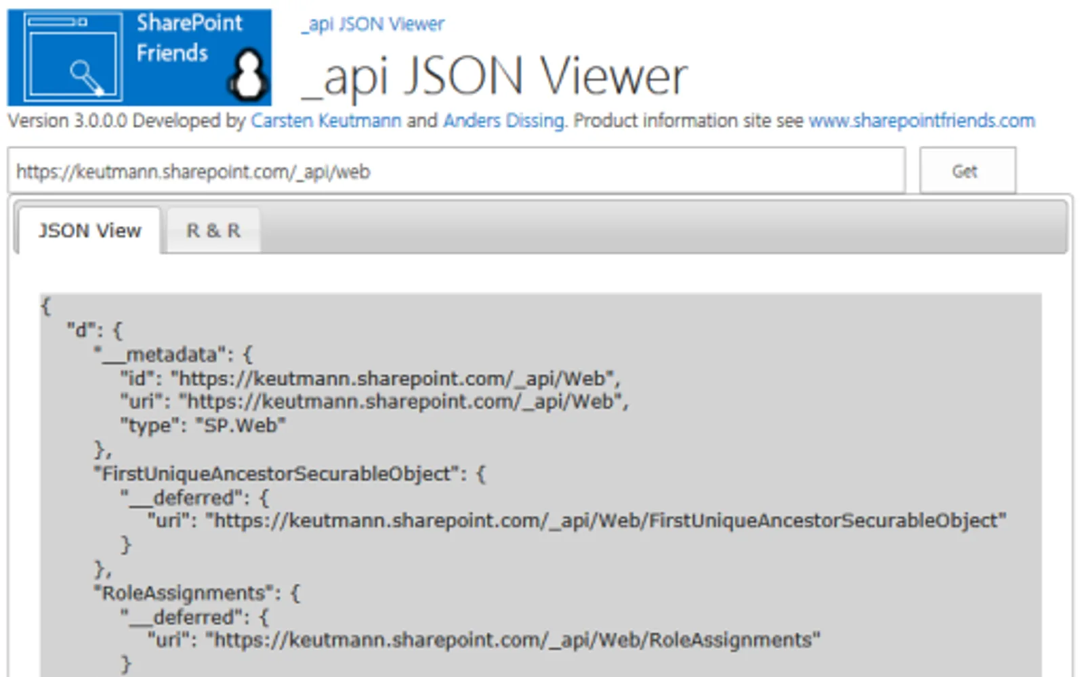Focus the API URL input field
The image size is (1084, 677).
click(457, 171)
